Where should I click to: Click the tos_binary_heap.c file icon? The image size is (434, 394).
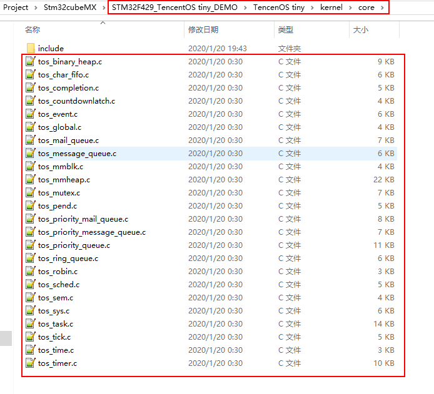pos(31,61)
